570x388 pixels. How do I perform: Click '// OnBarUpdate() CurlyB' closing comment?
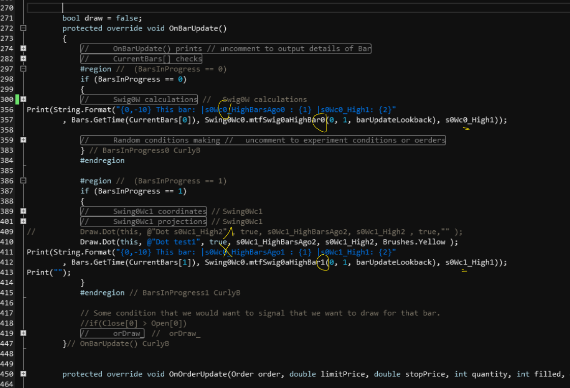tap(118, 344)
